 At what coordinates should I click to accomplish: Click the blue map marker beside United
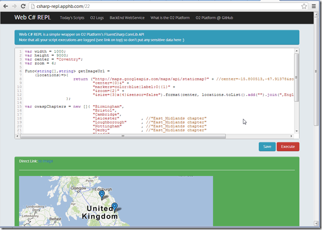(x=114, y=207)
